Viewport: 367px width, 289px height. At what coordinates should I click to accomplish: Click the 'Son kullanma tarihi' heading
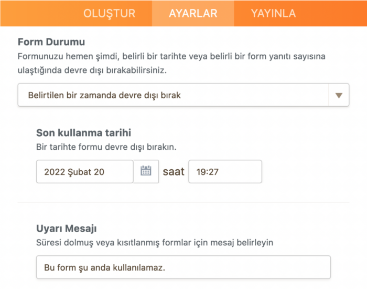tap(83, 132)
